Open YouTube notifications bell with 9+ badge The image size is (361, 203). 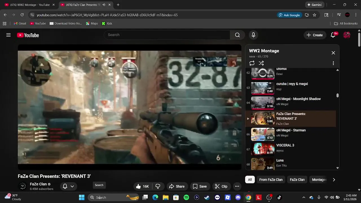click(x=333, y=35)
